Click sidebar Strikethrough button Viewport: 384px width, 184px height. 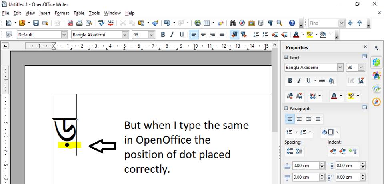click(322, 81)
